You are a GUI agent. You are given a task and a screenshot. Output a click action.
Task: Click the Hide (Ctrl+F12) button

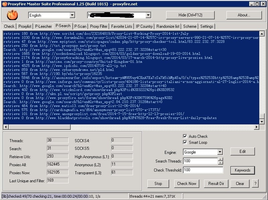click(190, 15)
